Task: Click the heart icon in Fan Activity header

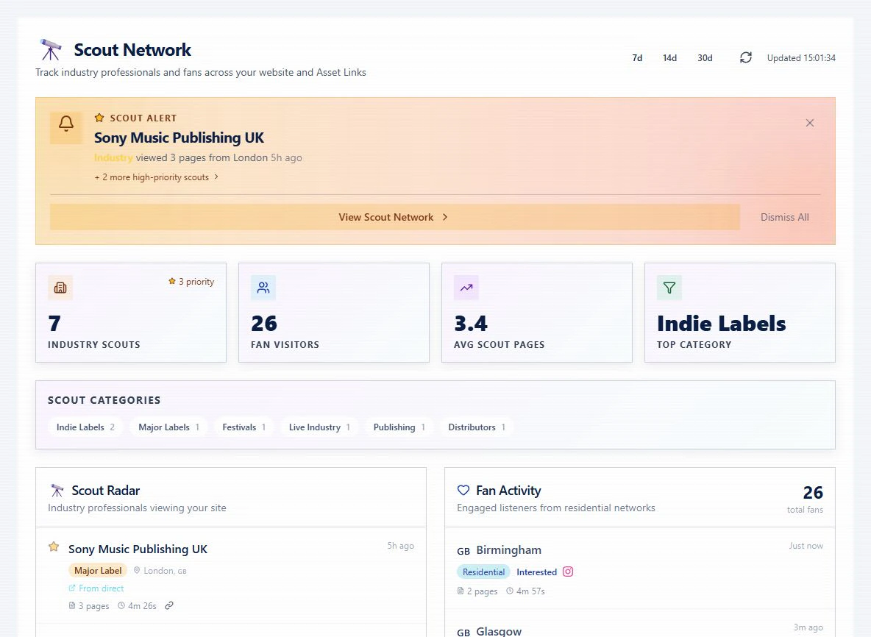Action: point(463,491)
